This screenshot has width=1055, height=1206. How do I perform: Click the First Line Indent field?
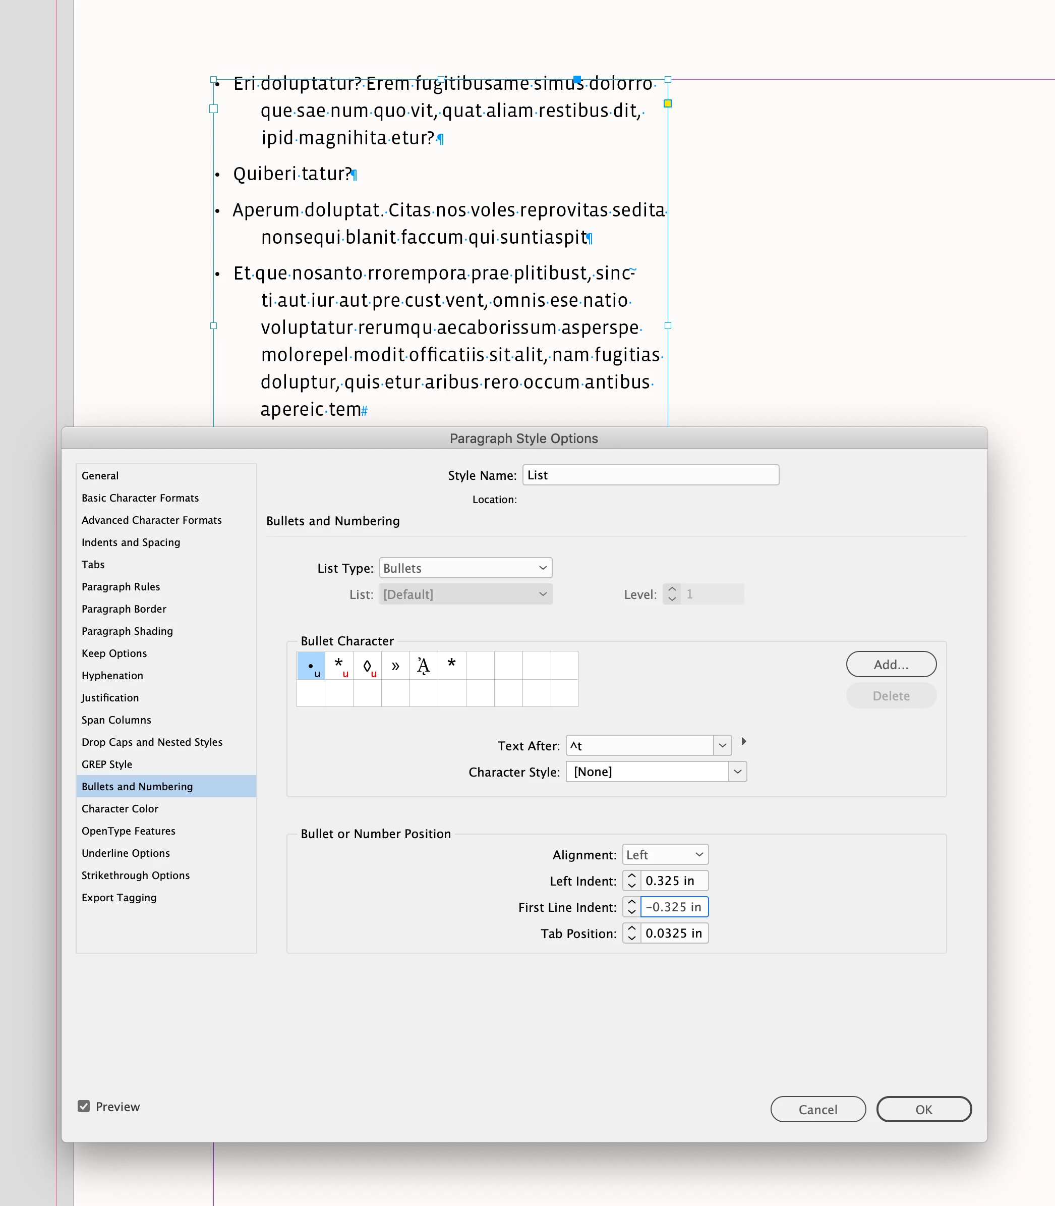click(x=674, y=907)
